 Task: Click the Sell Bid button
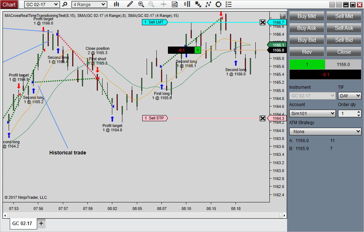pos(344,40)
